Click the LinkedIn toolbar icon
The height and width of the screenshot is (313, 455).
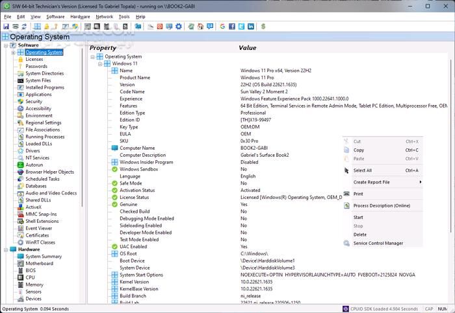251,27
